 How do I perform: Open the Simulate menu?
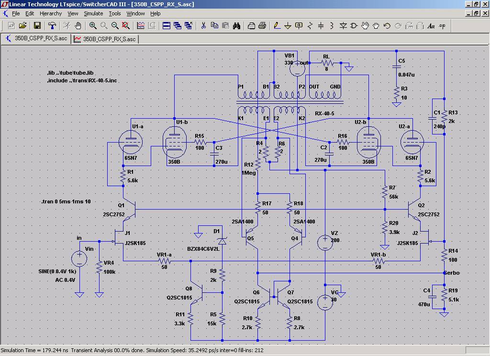coord(93,13)
